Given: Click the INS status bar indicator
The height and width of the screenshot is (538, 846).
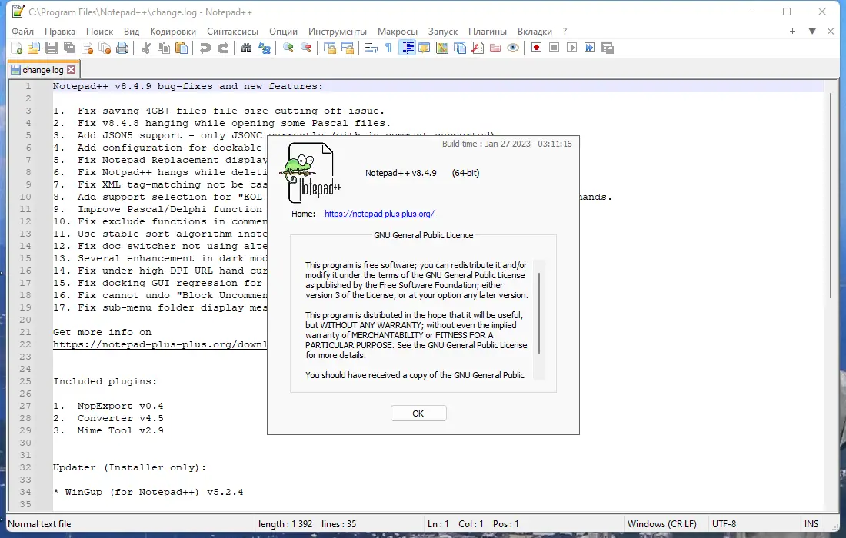Looking at the screenshot, I should click(x=811, y=524).
